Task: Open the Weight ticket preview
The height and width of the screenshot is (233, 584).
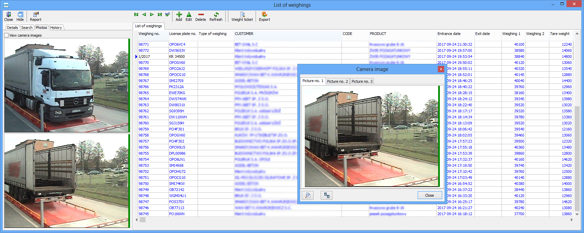Action: coord(242,15)
